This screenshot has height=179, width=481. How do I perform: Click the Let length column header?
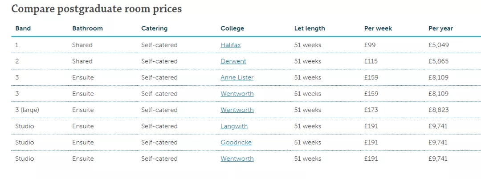click(310, 28)
